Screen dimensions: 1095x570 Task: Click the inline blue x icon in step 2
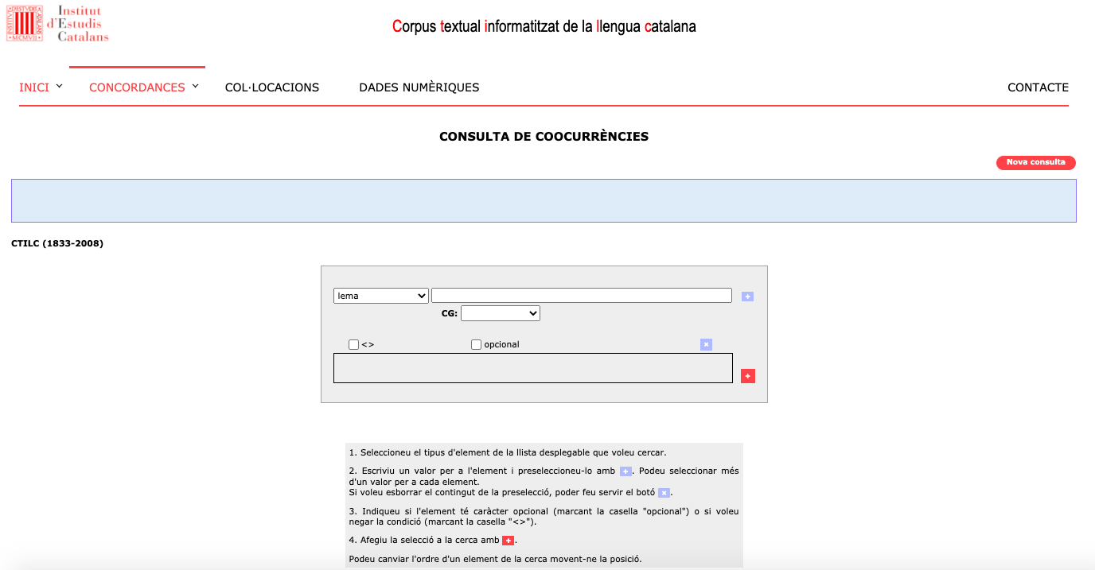(664, 491)
